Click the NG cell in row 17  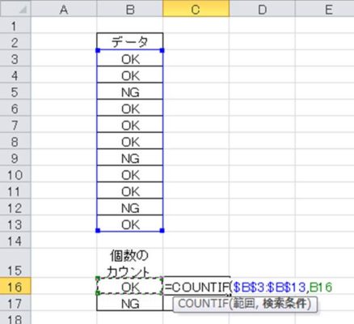[x=130, y=303]
